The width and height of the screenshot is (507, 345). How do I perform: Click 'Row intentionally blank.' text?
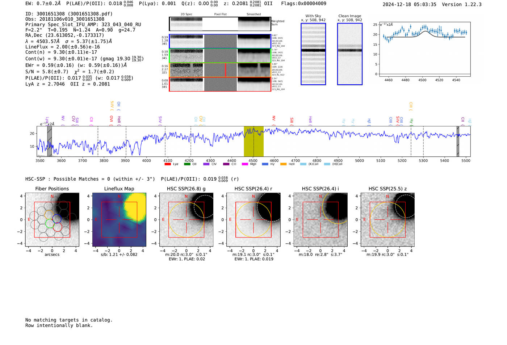tap(59, 325)
